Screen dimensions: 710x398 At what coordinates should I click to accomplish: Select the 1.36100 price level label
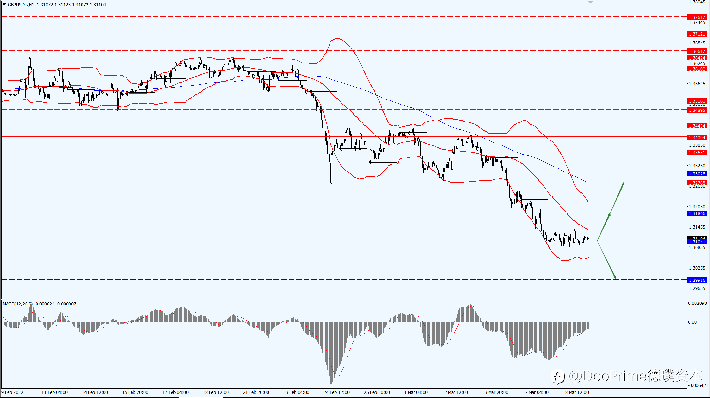(697, 69)
